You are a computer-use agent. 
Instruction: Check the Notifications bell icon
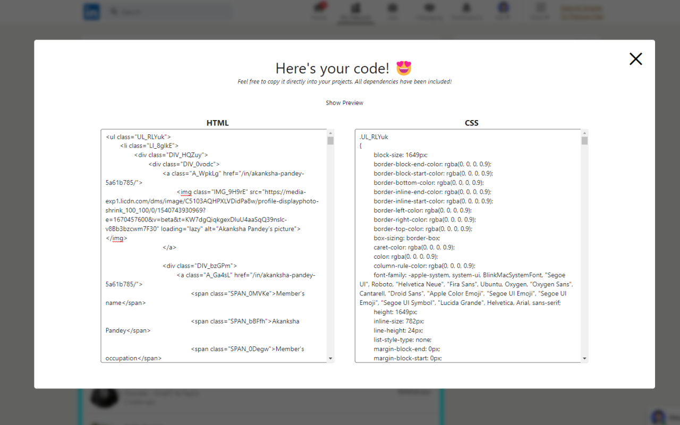pos(466,11)
